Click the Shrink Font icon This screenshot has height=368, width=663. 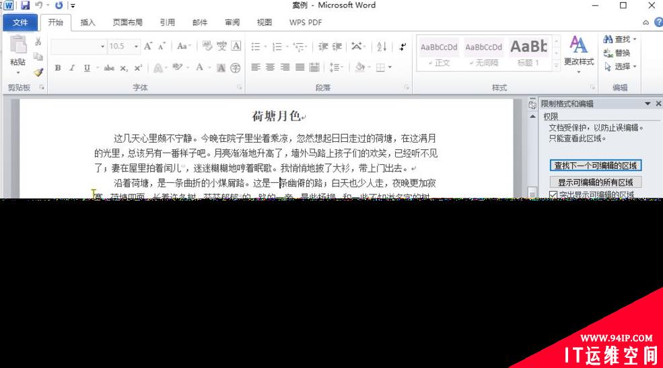[x=162, y=46]
